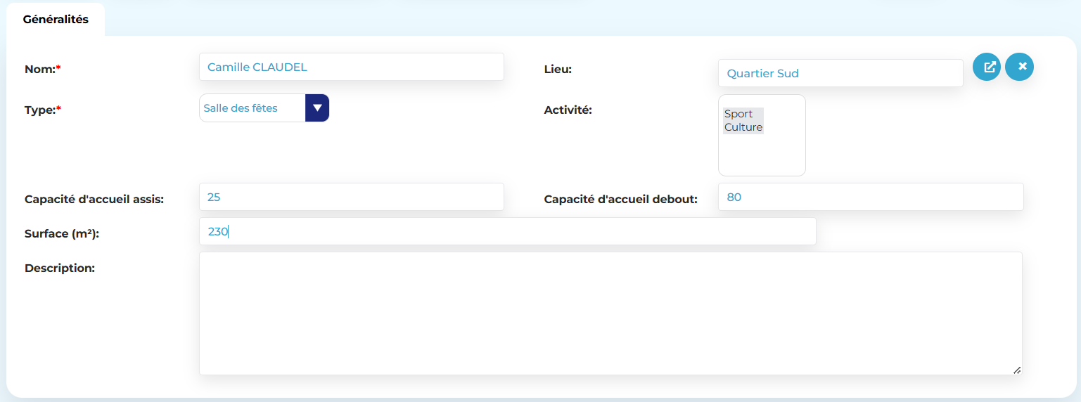The width and height of the screenshot is (1081, 402).
Task: Click the Type label
Action: click(41, 110)
